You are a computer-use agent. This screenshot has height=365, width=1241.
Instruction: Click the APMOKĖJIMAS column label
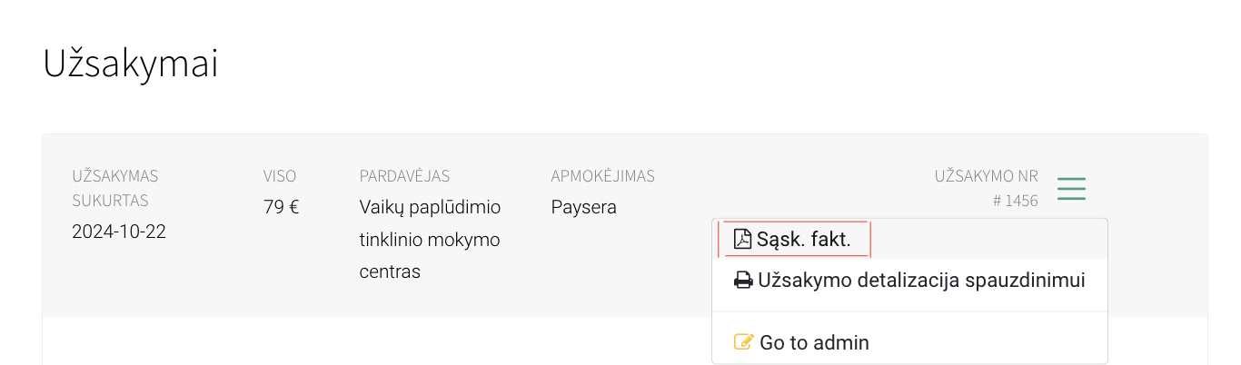coord(603,176)
